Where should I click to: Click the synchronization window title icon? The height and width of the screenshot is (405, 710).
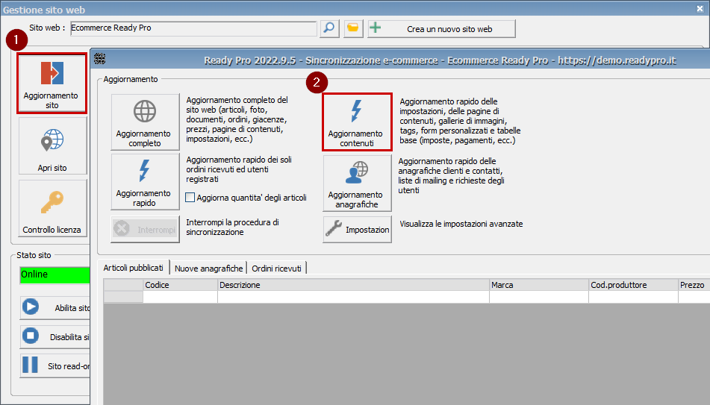click(99, 58)
